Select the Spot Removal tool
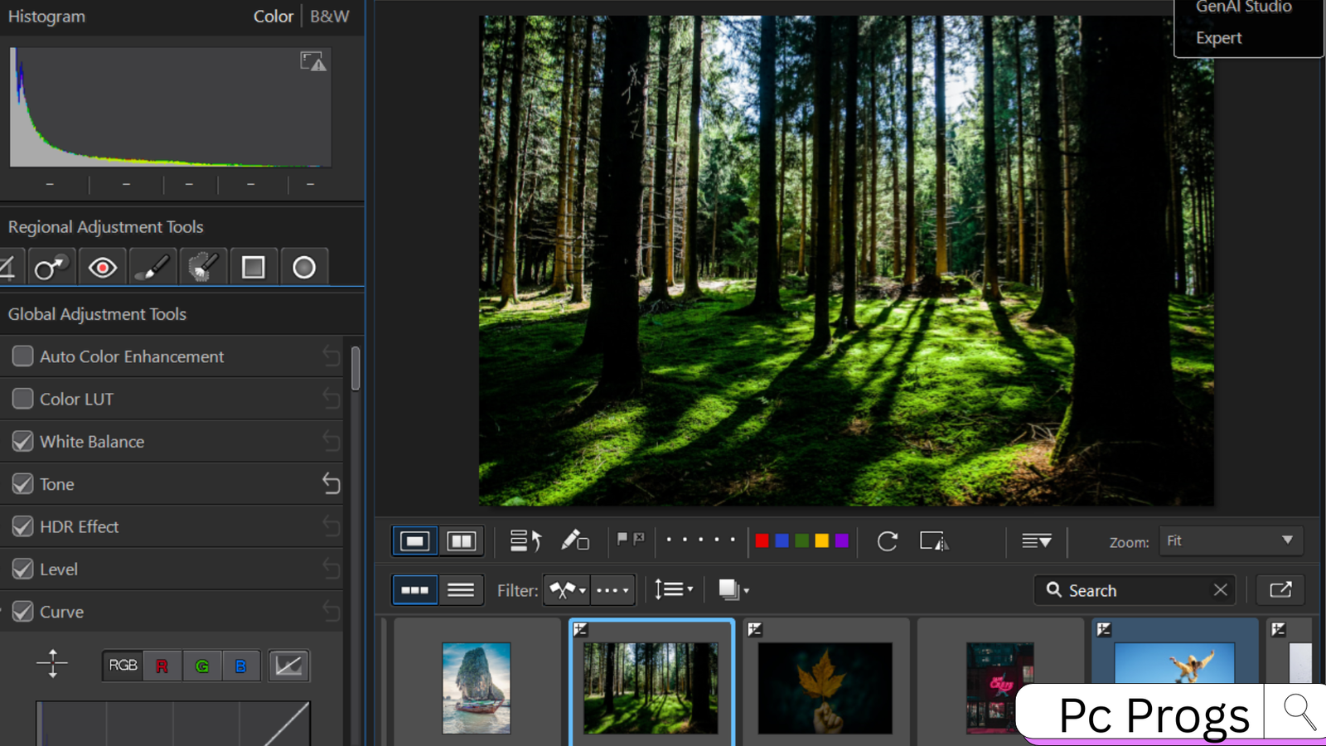This screenshot has height=746, width=1326. (x=51, y=267)
